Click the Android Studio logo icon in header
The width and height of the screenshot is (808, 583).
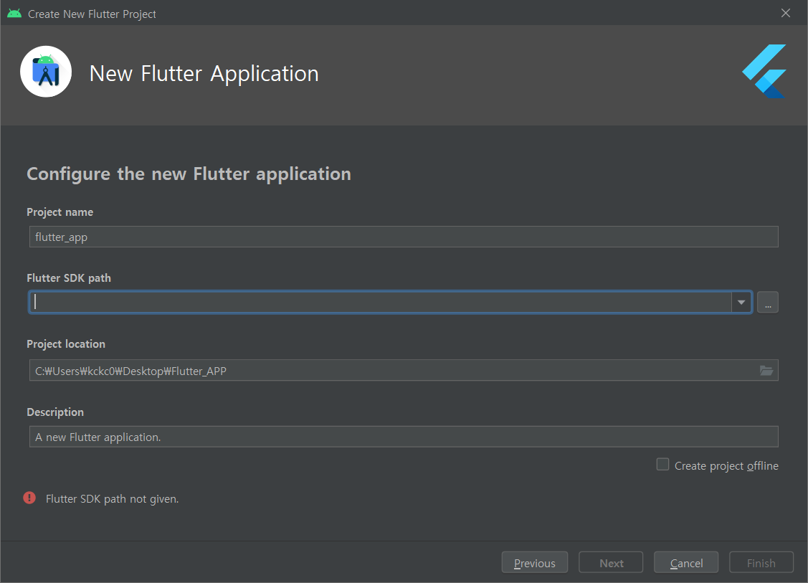click(x=46, y=72)
